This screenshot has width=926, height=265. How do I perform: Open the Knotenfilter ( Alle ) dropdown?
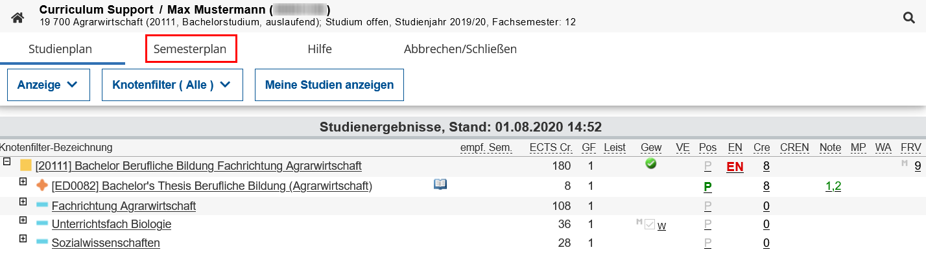pos(172,85)
